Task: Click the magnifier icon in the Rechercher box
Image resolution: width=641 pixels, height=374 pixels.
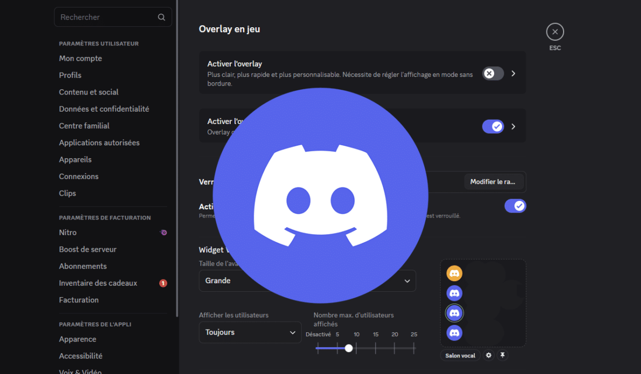Action: click(161, 17)
